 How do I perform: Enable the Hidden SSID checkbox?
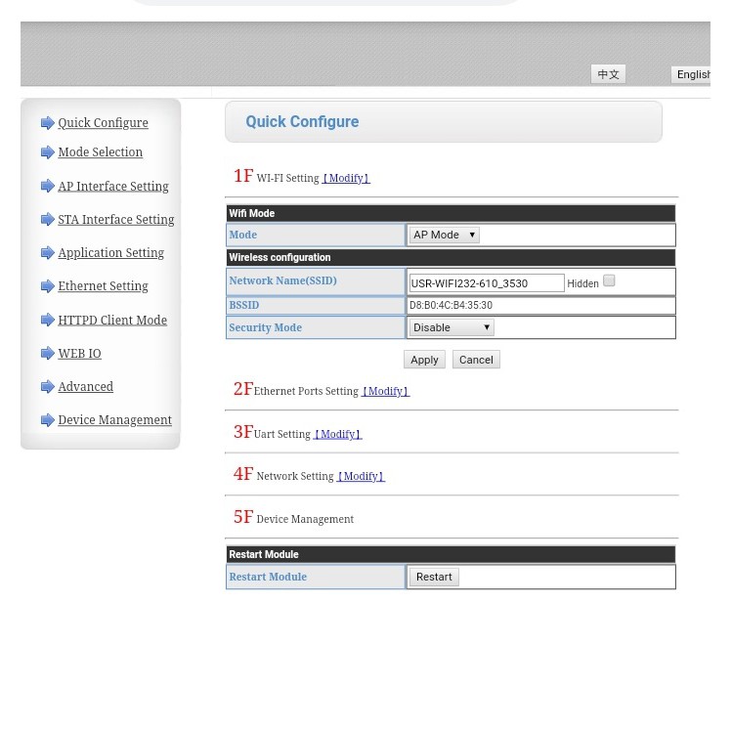pos(609,280)
